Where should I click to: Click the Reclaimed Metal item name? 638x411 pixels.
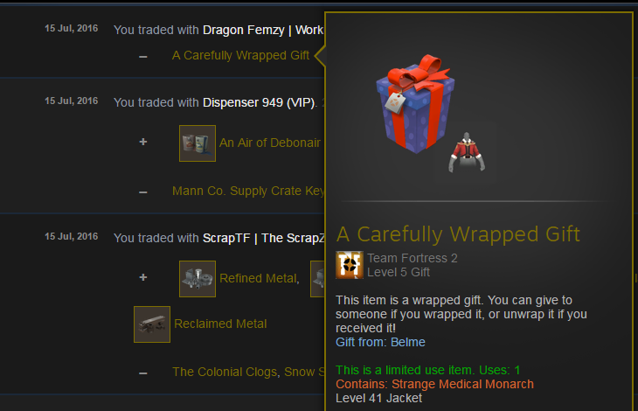(x=220, y=324)
